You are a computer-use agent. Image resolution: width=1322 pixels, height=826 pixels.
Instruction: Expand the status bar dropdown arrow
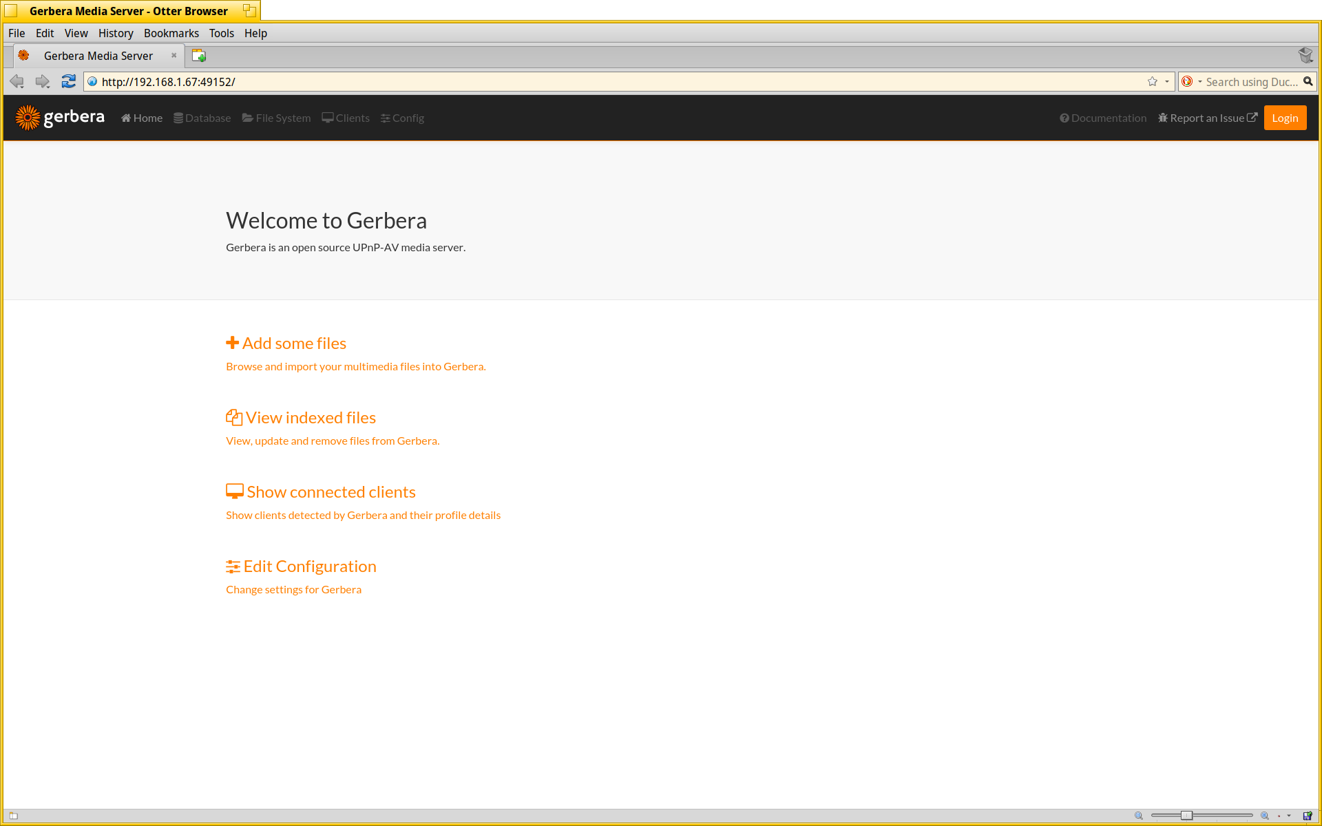[x=1289, y=816]
